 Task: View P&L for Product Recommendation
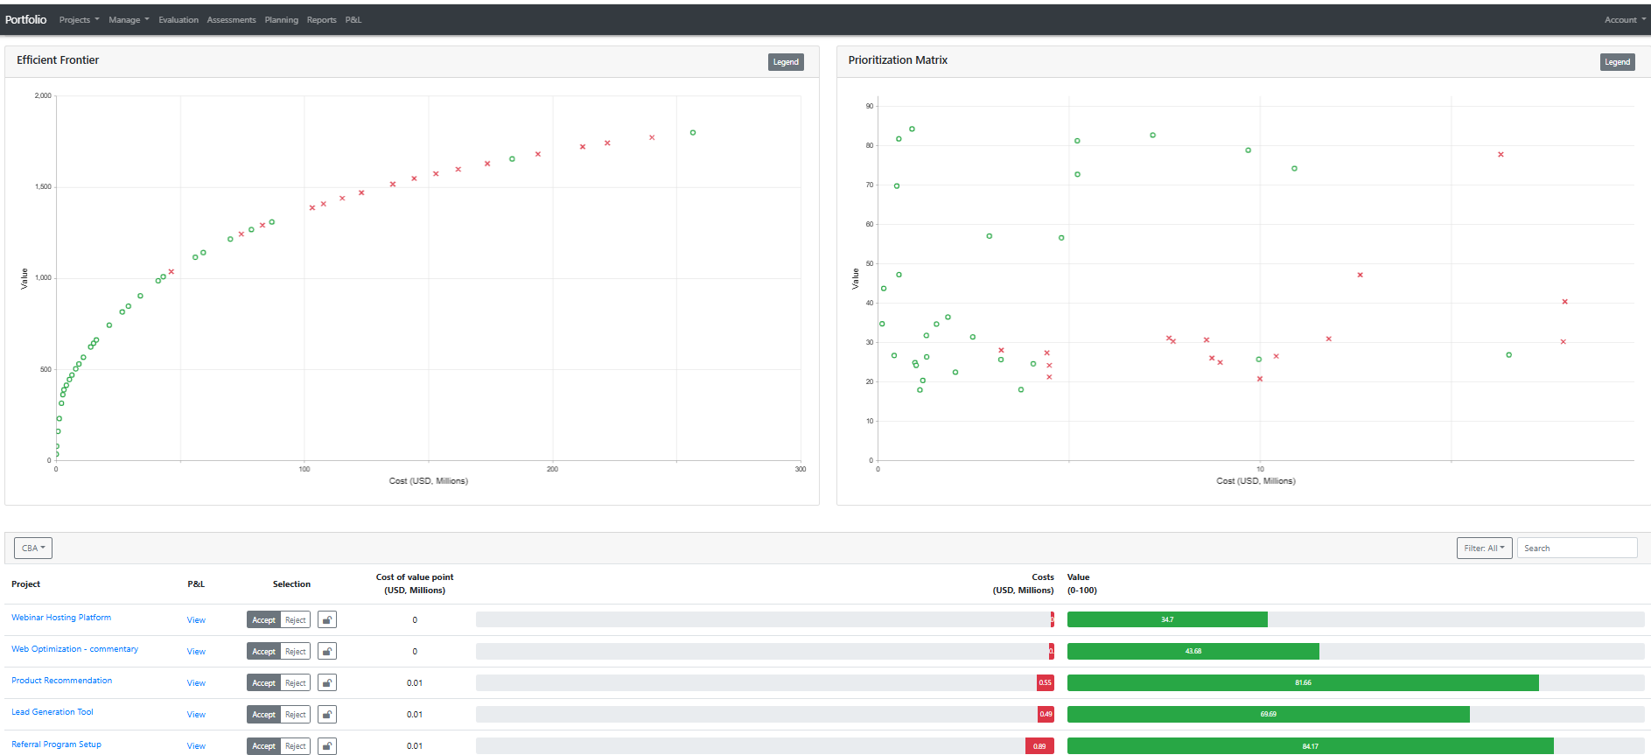pos(196,683)
